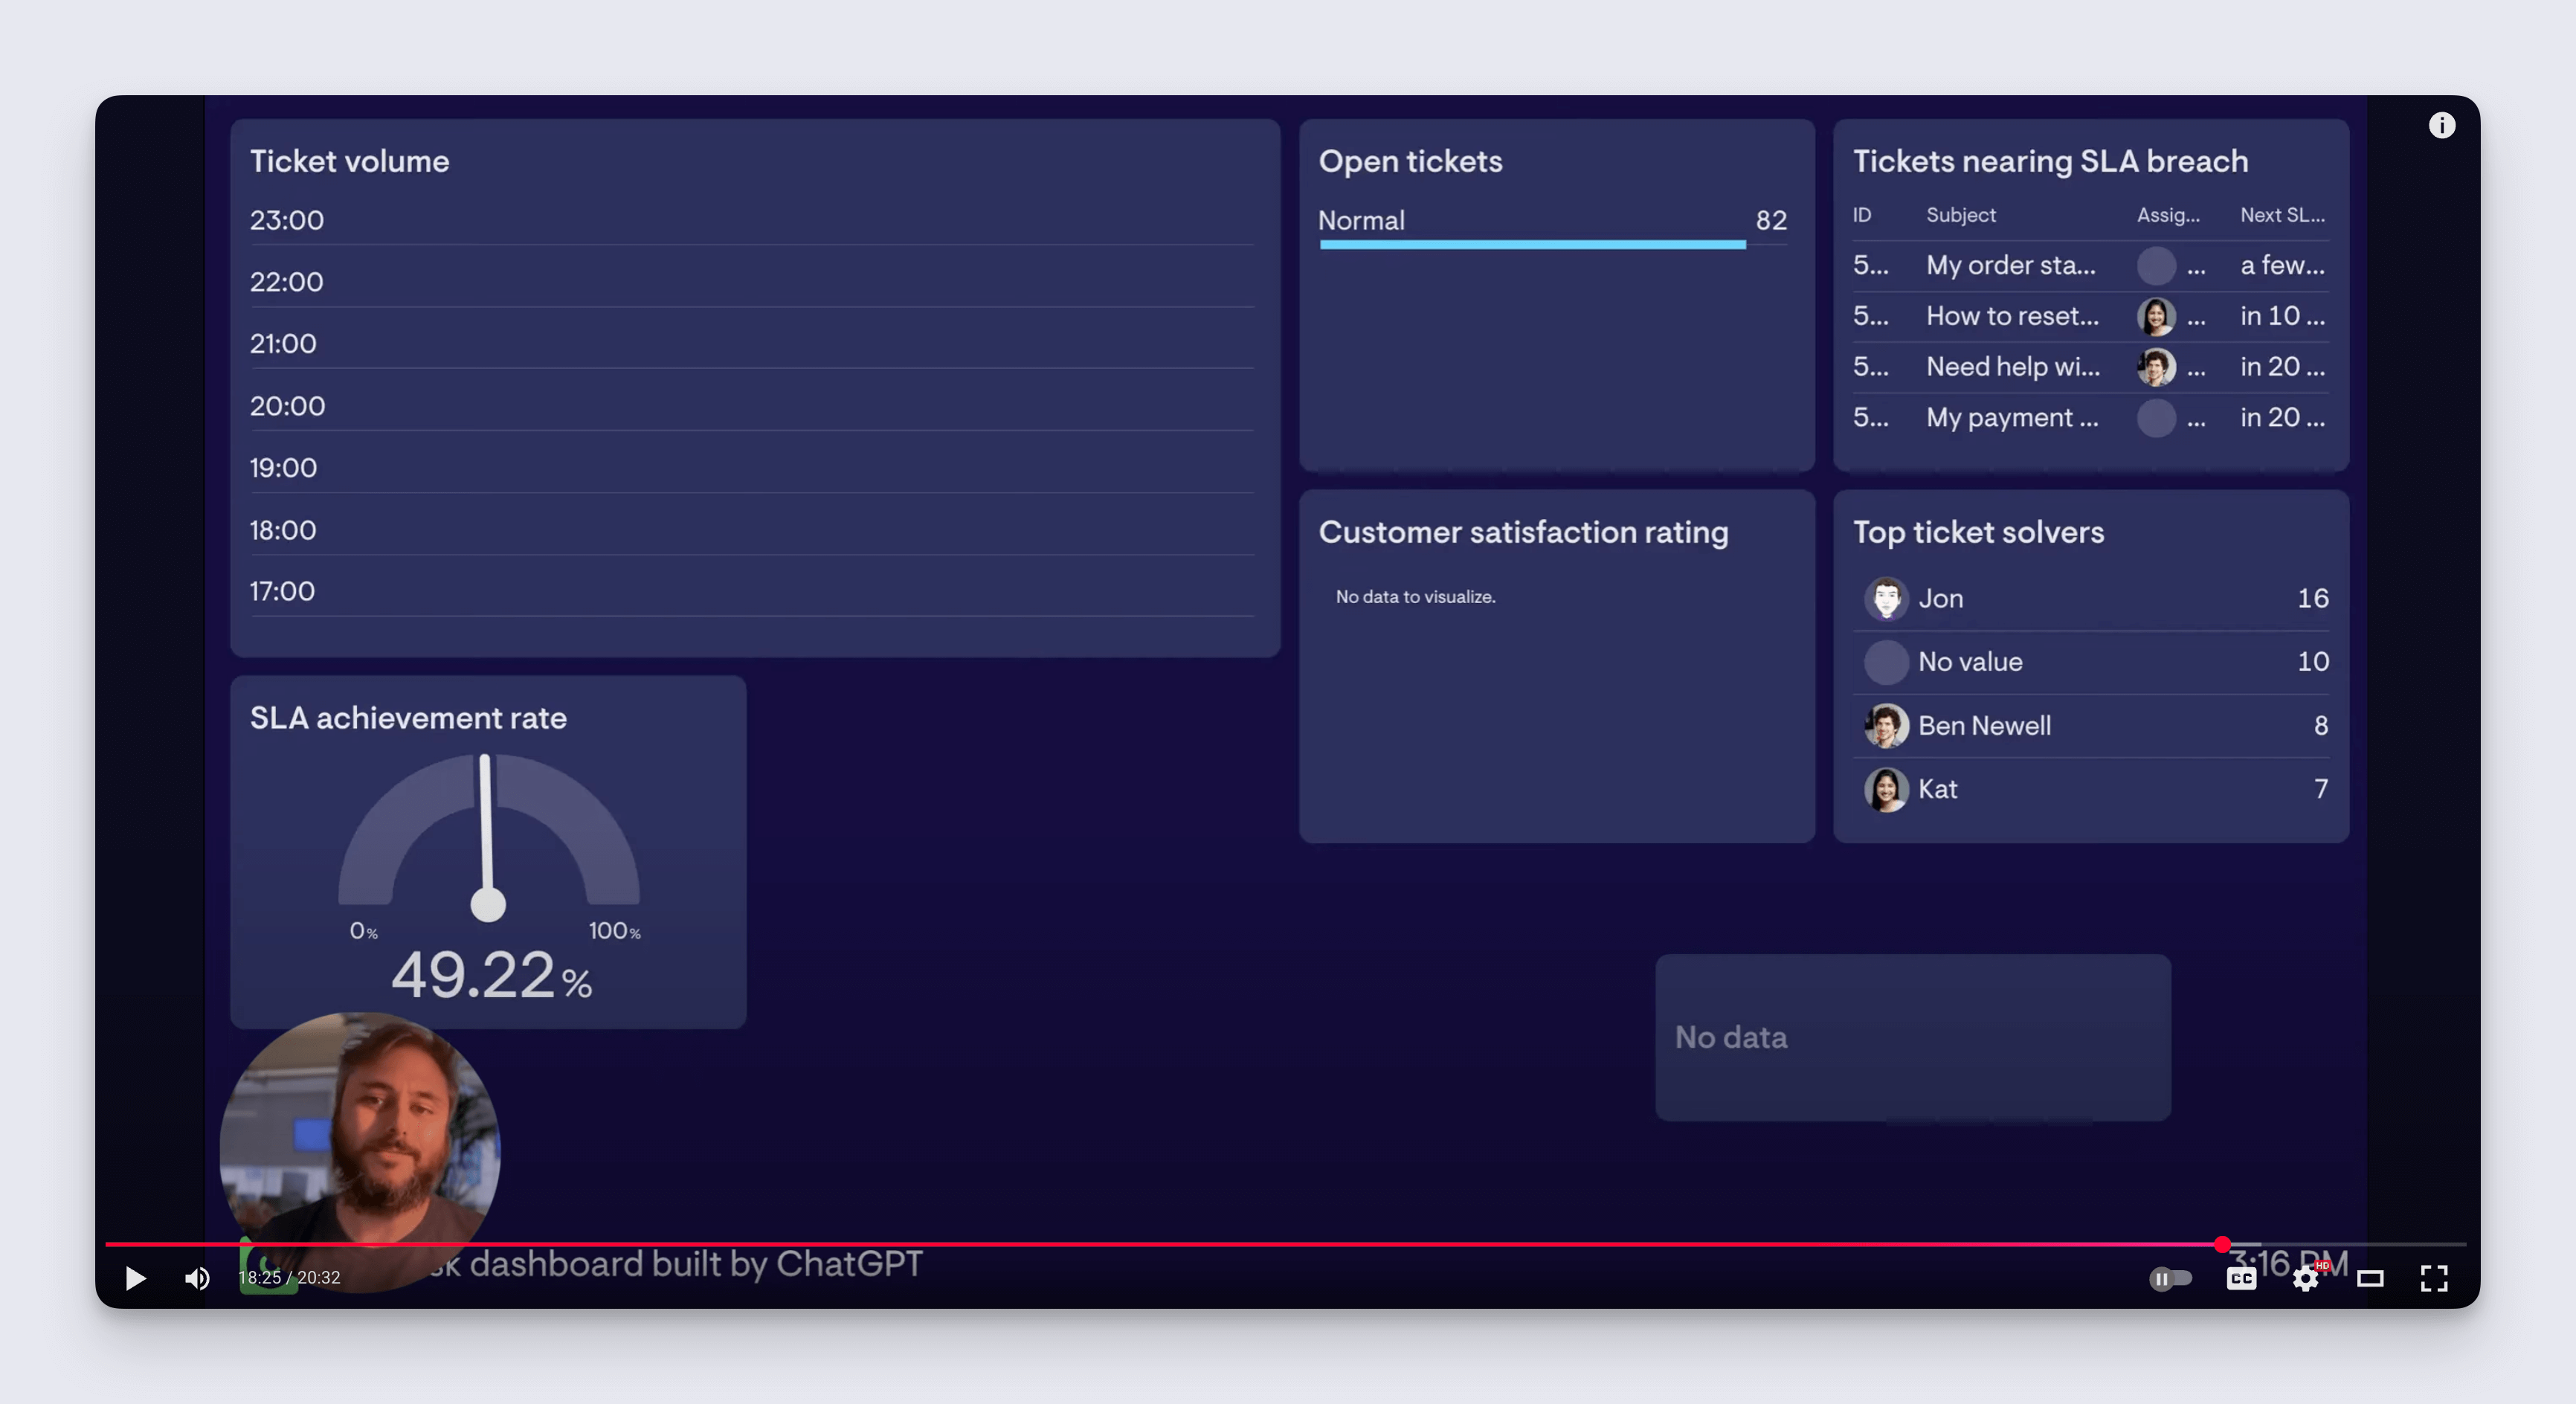Click assignee avatar on 'How to reset' row
Viewport: 2576px width, 1404px height.
point(2156,316)
